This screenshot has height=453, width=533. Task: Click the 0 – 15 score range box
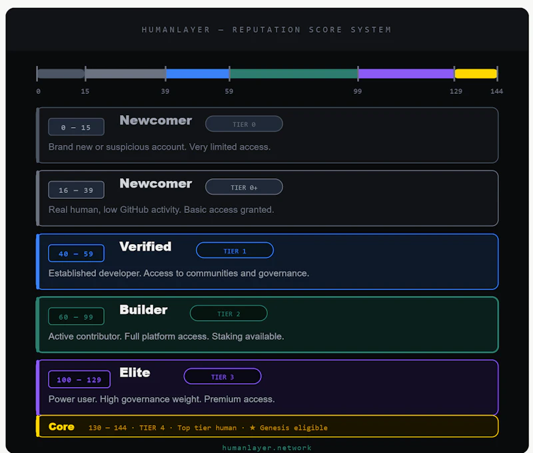click(x=76, y=127)
